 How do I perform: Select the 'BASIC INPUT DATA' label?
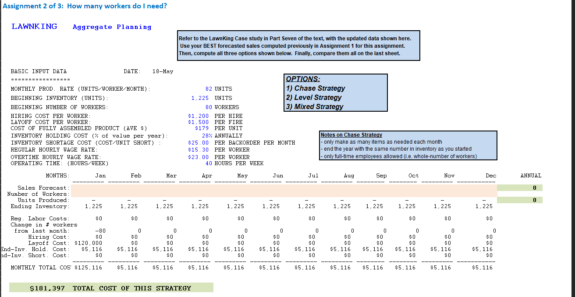pyautogui.click(x=39, y=71)
